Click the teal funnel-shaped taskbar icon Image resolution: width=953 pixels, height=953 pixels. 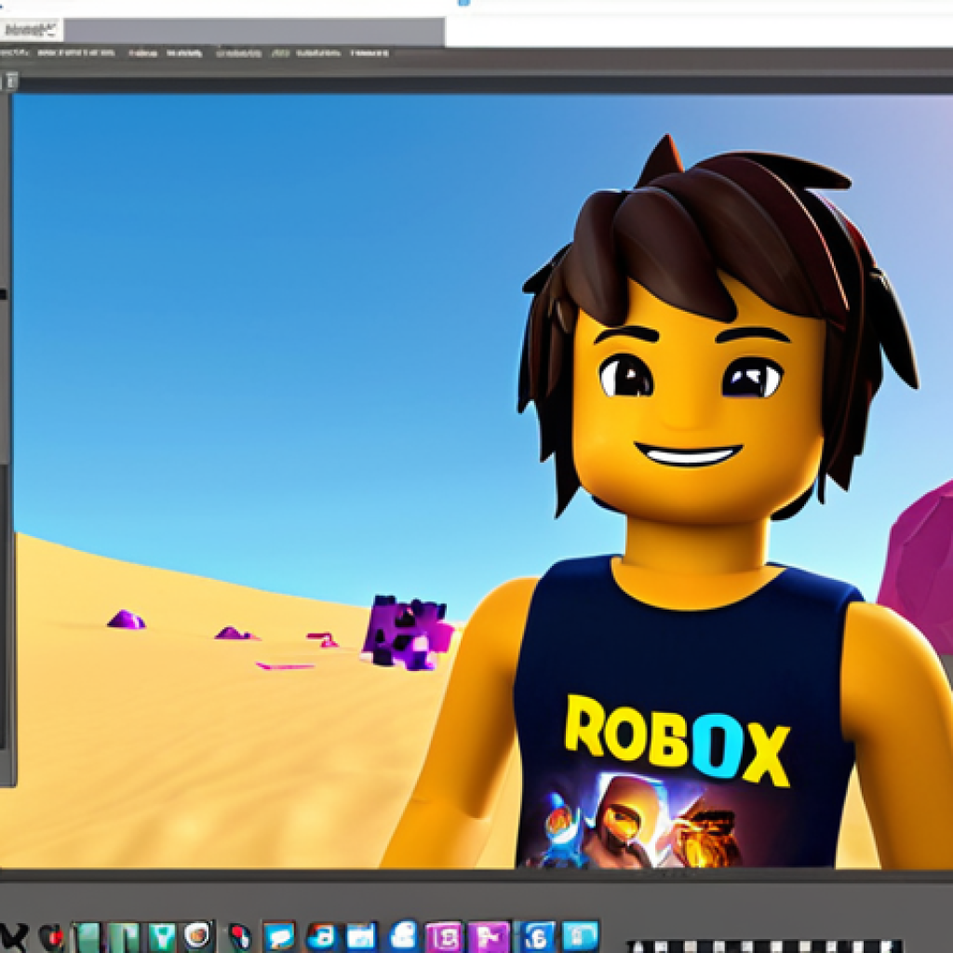click(162, 936)
